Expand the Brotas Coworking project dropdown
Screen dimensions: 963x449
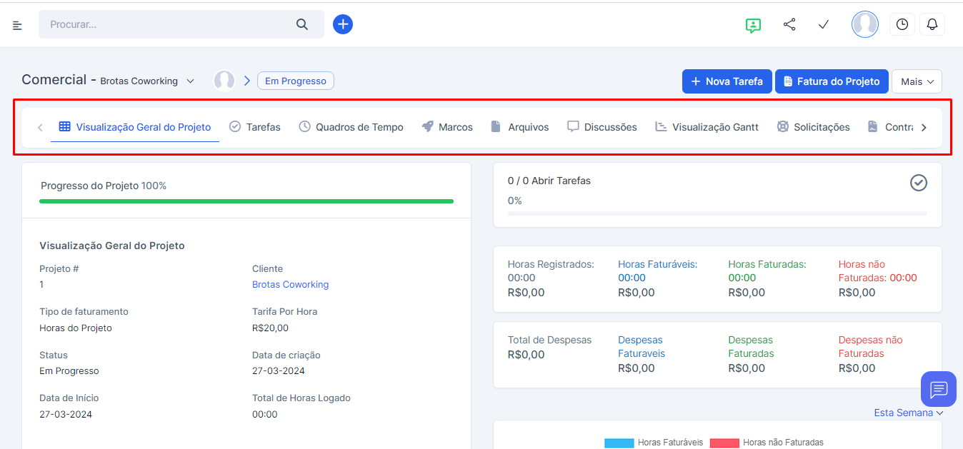pyautogui.click(x=190, y=81)
